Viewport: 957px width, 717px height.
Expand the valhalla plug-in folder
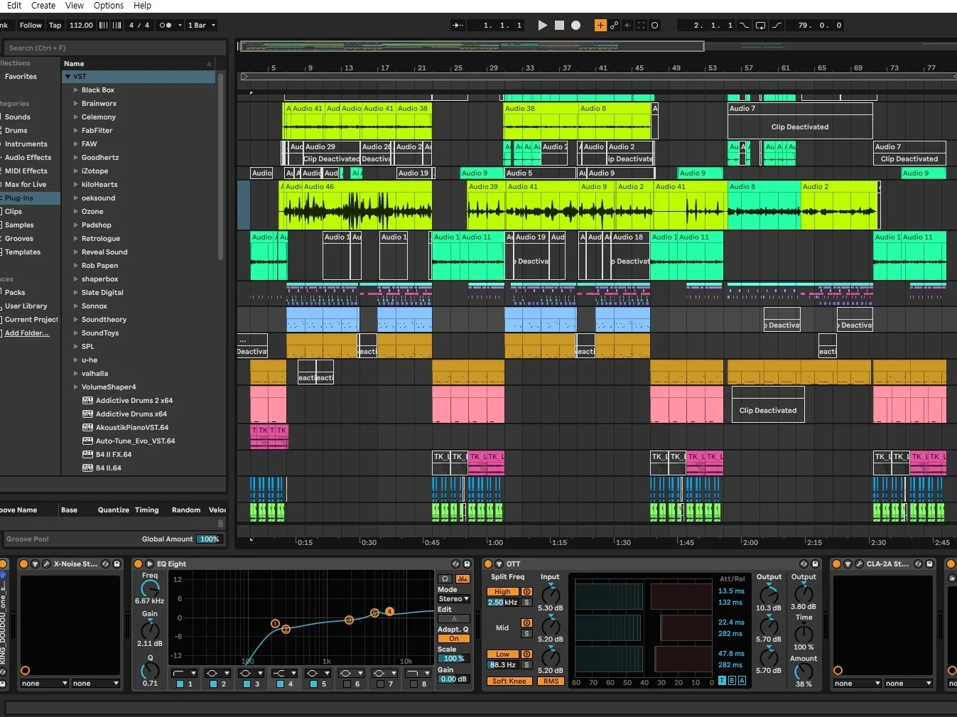[76, 374]
